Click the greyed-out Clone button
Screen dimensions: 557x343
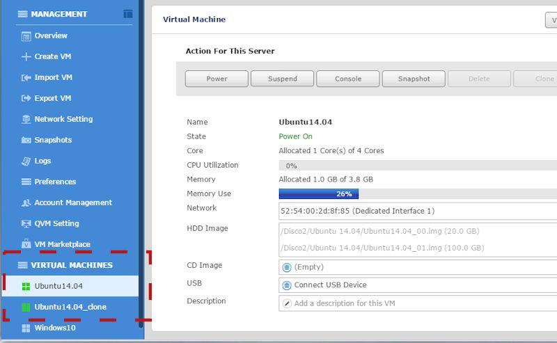(x=535, y=79)
